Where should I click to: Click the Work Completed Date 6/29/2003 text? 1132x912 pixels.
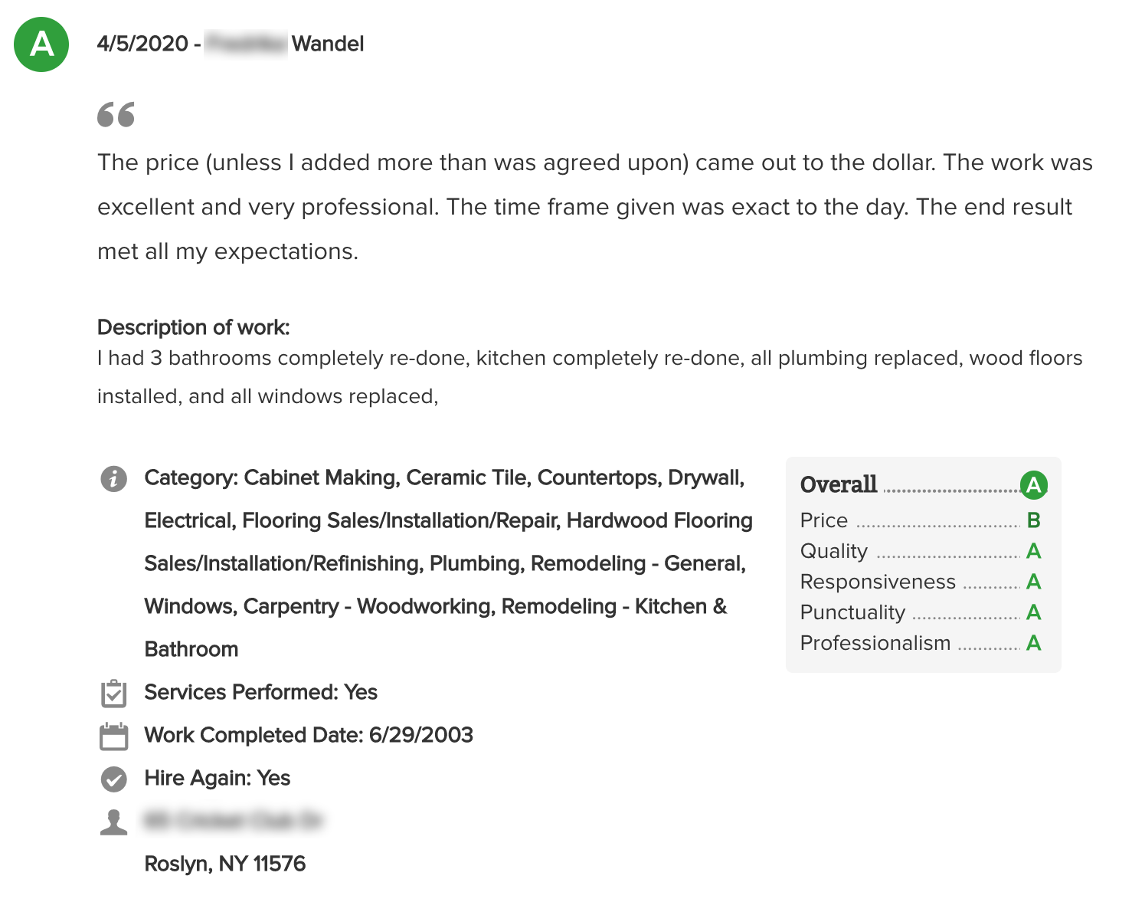309,735
